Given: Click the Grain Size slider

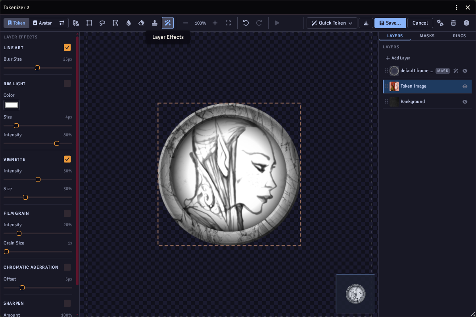Looking at the screenshot, I should (38, 252).
